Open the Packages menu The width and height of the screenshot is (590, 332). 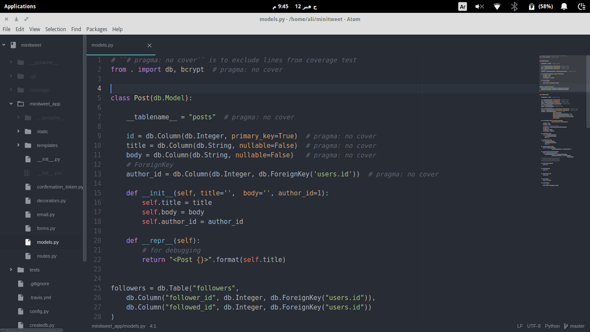(x=96, y=30)
